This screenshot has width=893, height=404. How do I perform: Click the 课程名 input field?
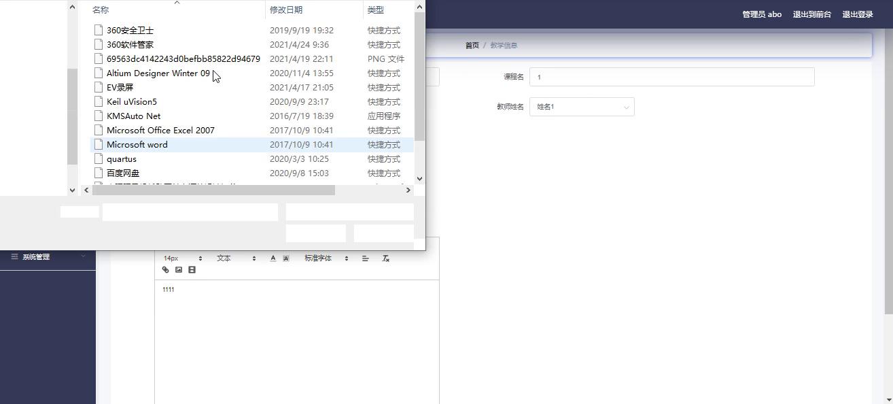[671, 77]
